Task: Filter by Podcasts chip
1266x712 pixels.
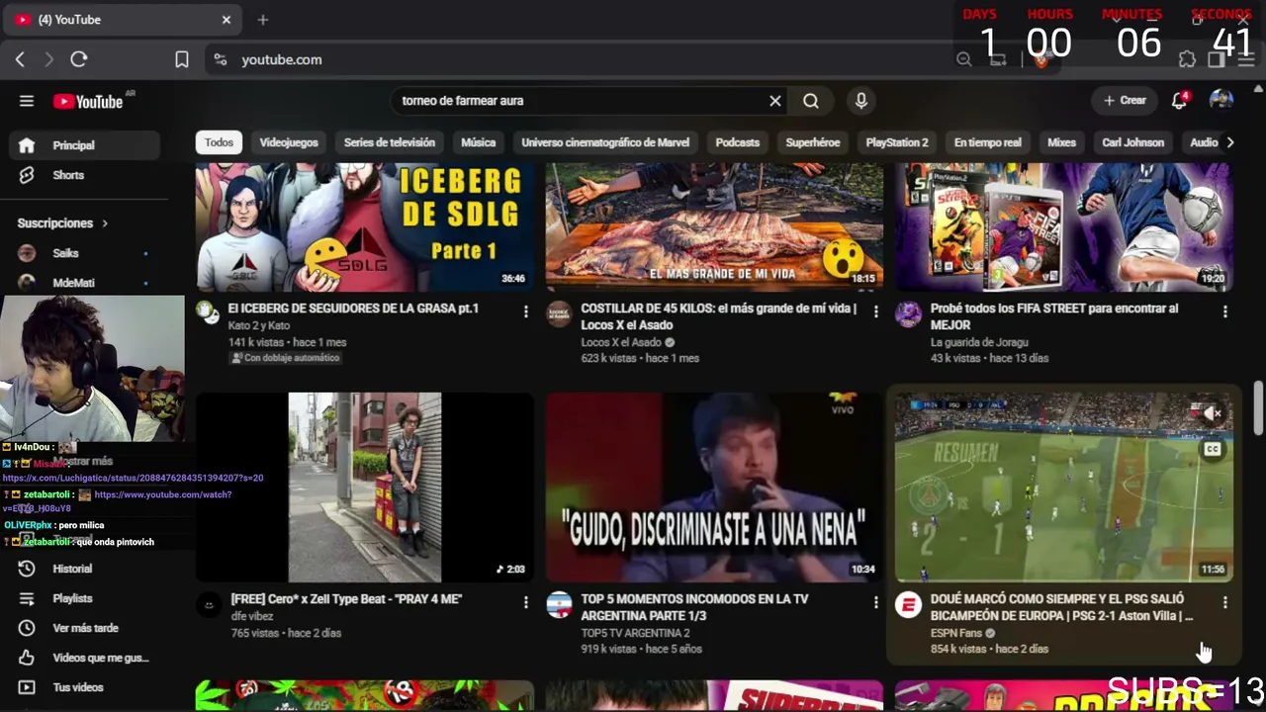Action: 738,142
